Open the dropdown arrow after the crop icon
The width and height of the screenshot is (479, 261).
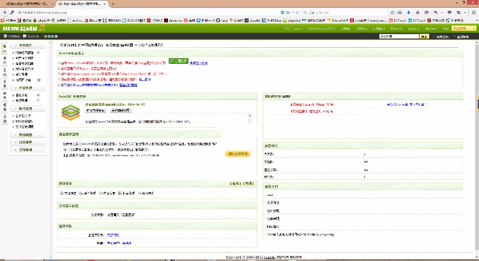[x=465, y=13]
